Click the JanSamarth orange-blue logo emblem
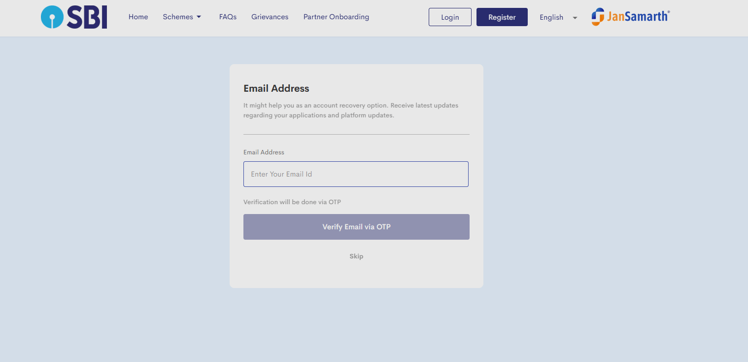The image size is (748, 362). coord(598,17)
